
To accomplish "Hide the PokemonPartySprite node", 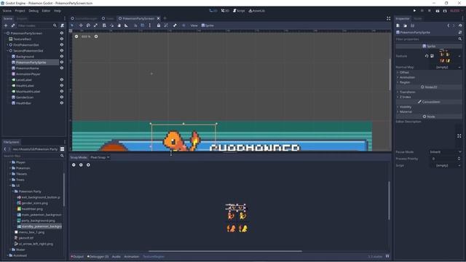I will pyautogui.click(x=61, y=63).
